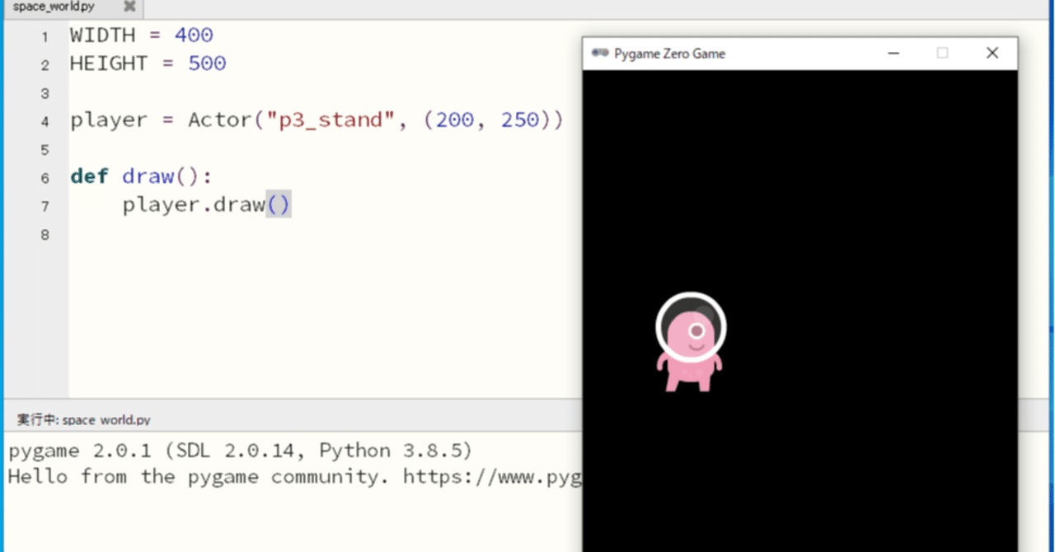
Task: Click line number 4 in the editor
Action: (x=45, y=119)
